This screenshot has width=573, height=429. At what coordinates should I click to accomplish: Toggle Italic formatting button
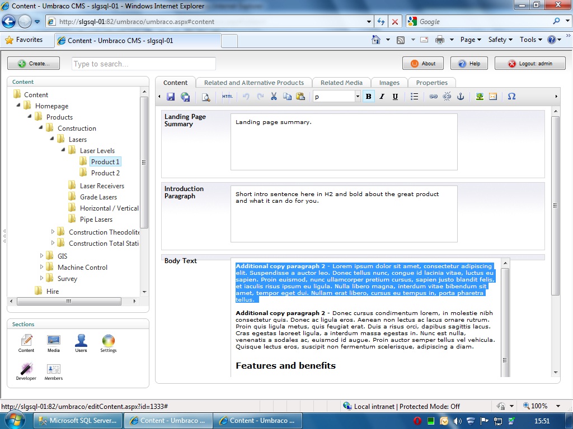[382, 96]
